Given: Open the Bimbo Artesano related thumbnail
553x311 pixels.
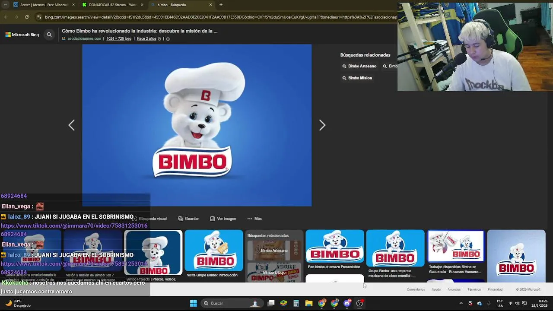Looking at the screenshot, I should (x=274, y=251).
